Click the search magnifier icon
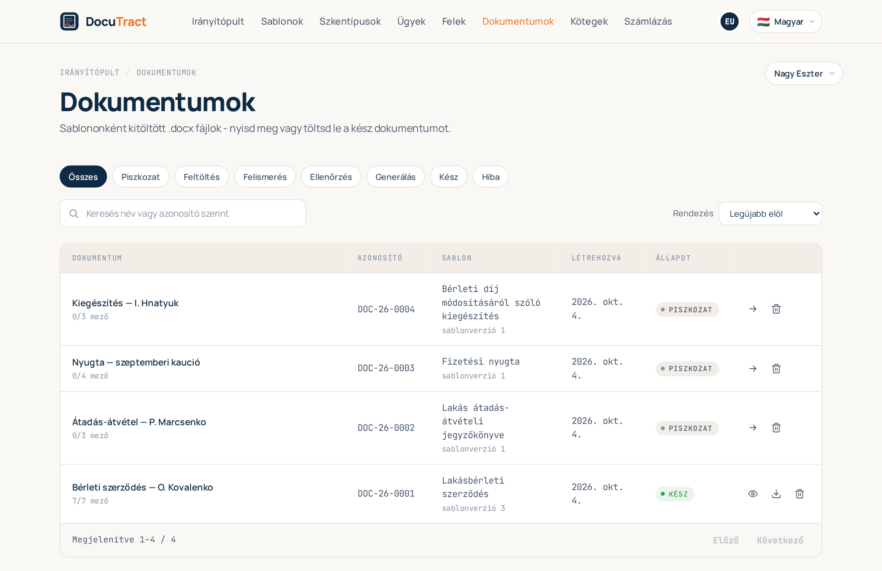Screen dimensions: 882x571 tap(74, 214)
